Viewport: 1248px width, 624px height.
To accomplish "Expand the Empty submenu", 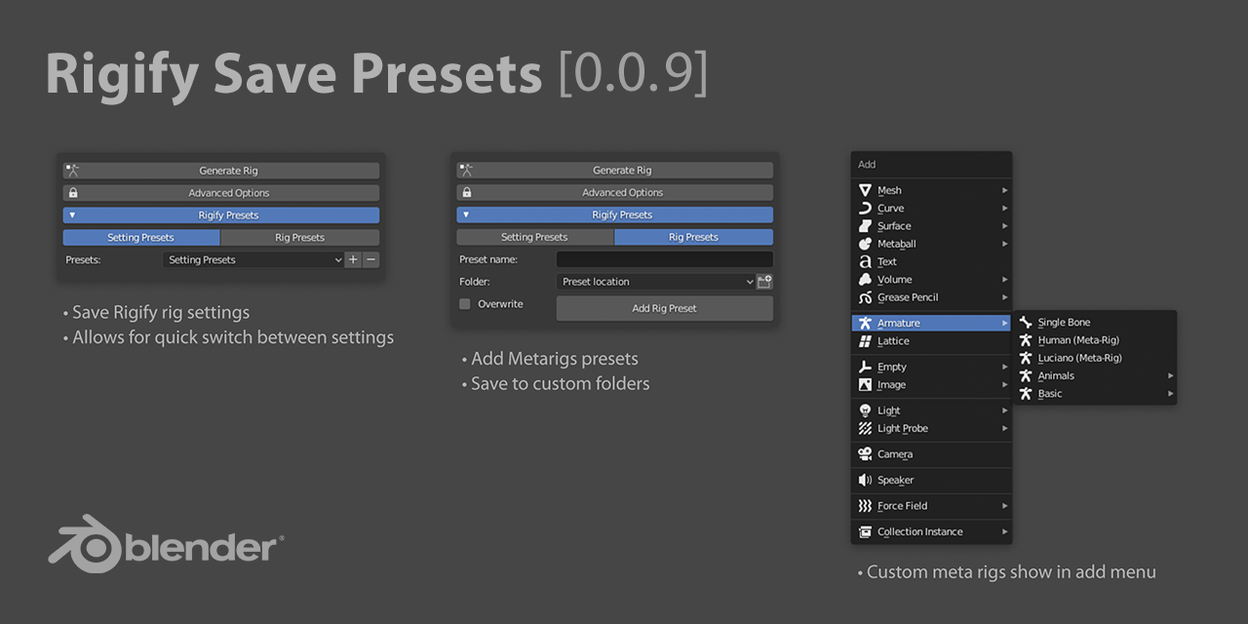I will [x=931, y=367].
